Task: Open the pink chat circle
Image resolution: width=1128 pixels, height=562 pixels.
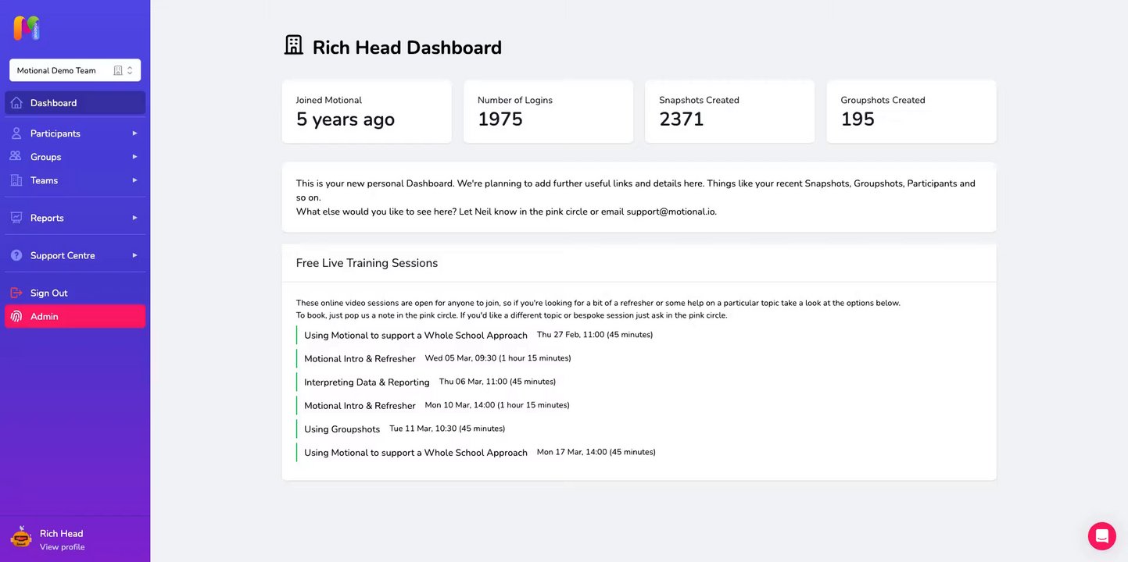Action: 1101,536
